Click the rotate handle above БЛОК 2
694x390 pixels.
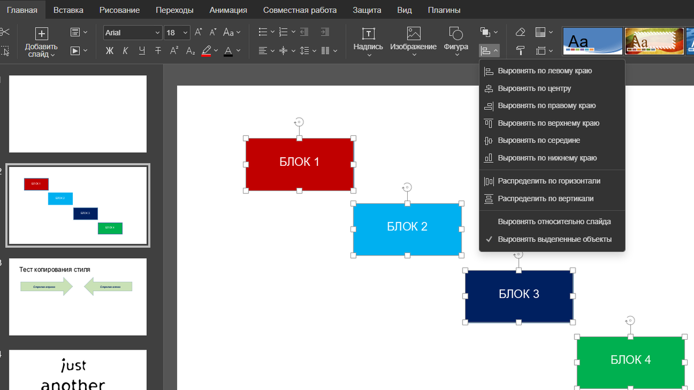[407, 187]
